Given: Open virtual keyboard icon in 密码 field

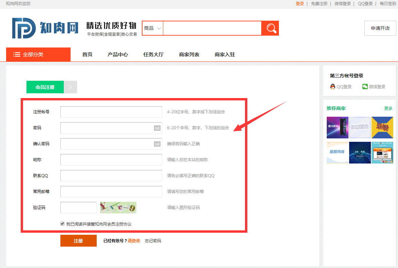Looking at the screenshot, I should (x=157, y=128).
